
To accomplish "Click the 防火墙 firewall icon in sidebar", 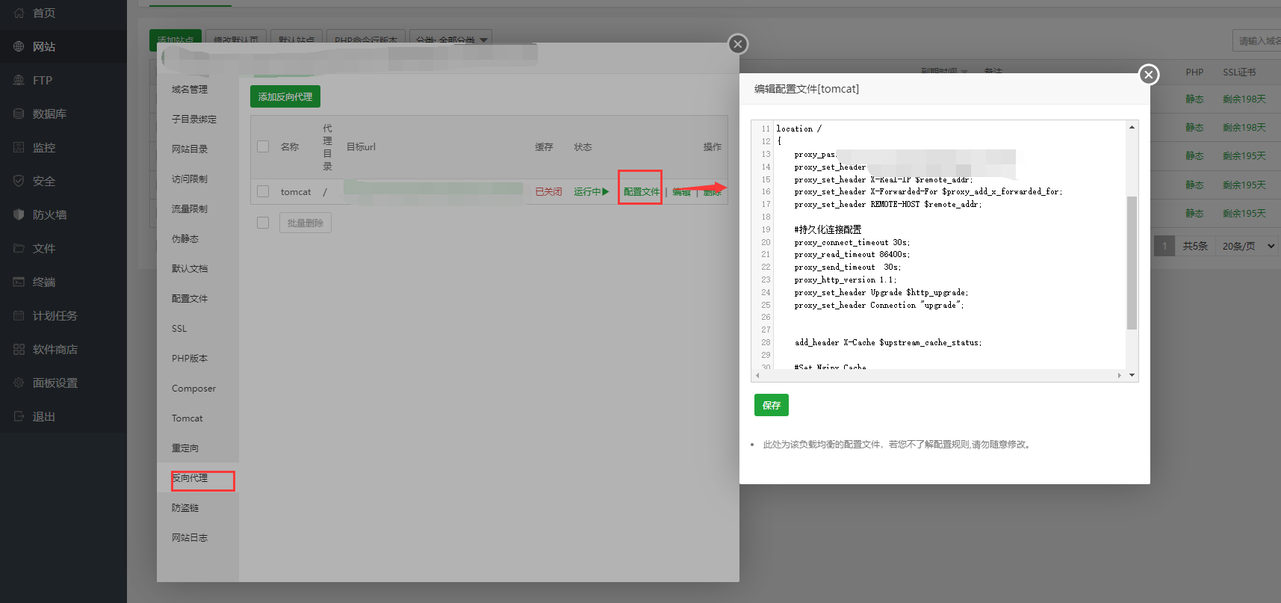I will (19, 214).
